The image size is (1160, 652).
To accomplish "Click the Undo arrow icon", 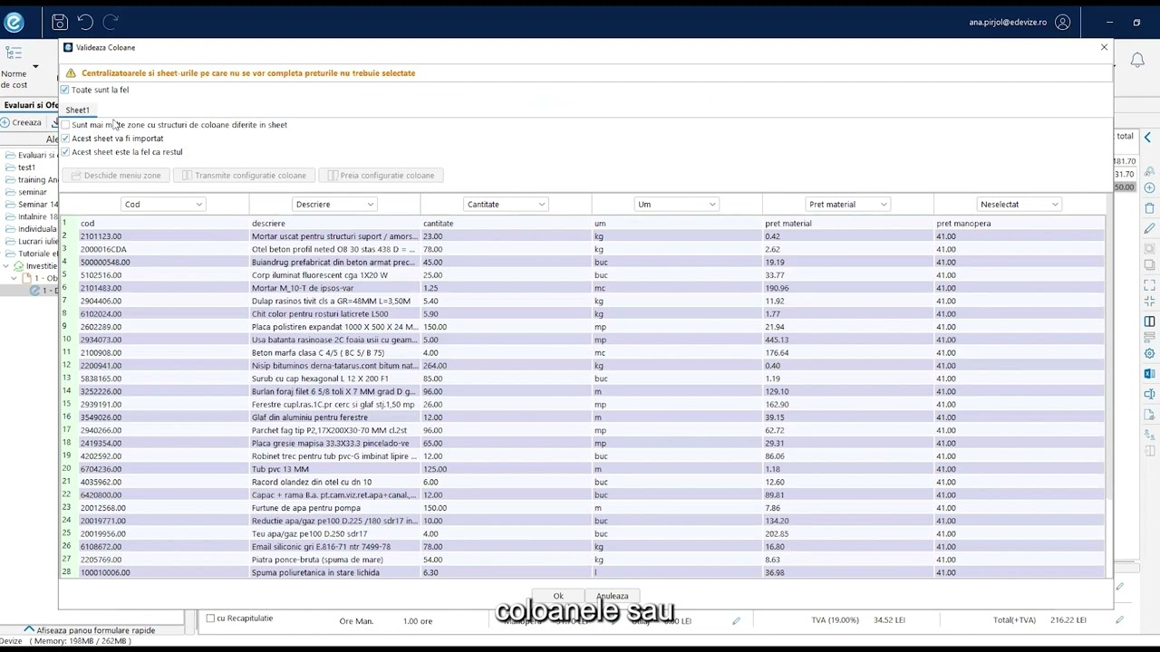I will (85, 22).
